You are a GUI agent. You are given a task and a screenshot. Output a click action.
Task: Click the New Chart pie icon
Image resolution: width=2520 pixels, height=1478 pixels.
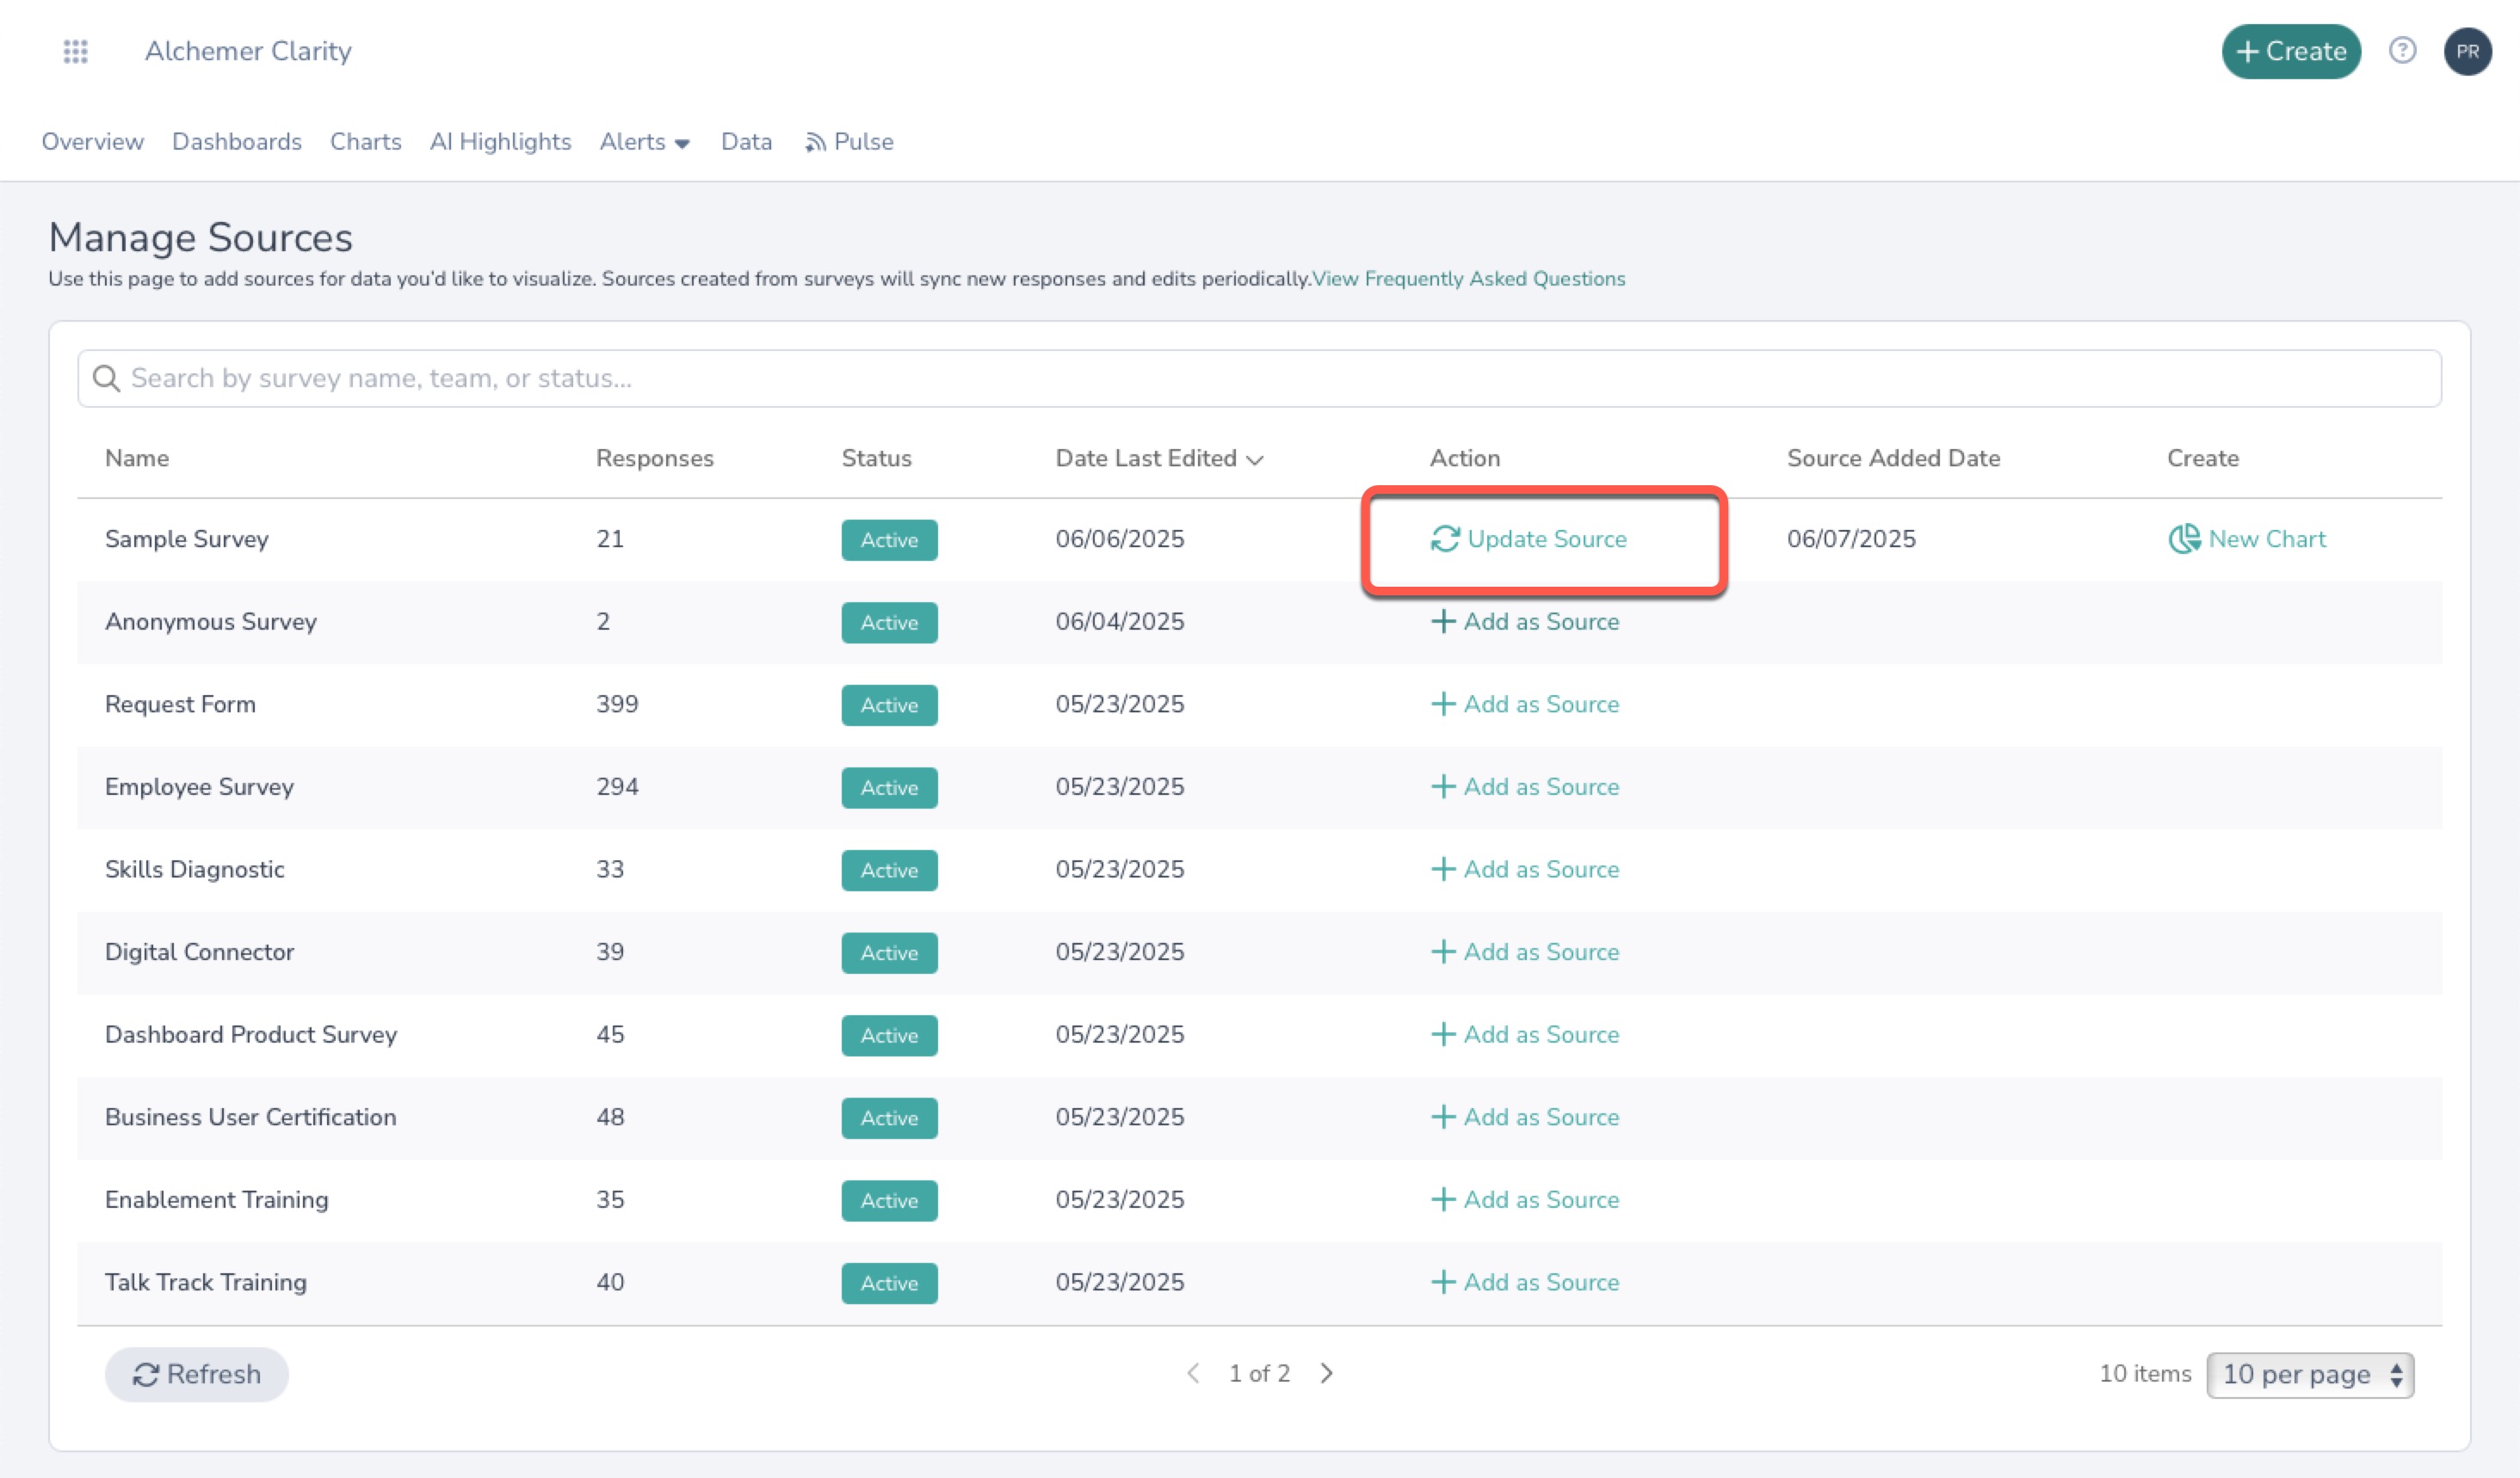[x=2184, y=539]
